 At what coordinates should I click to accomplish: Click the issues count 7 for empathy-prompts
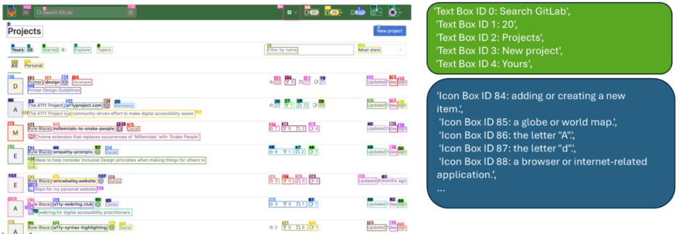tap(314, 152)
